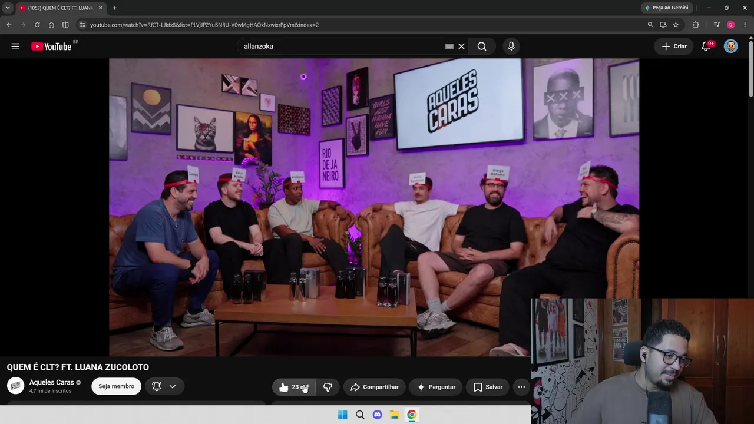This screenshot has height=424, width=754.
Task: Clear the allanzoka search text
Action: point(462,47)
